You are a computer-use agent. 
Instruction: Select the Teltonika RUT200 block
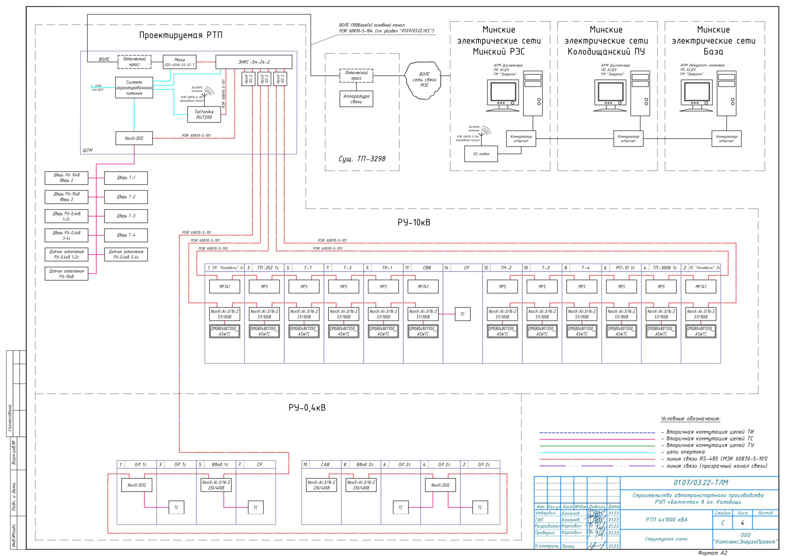(x=204, y=114)
